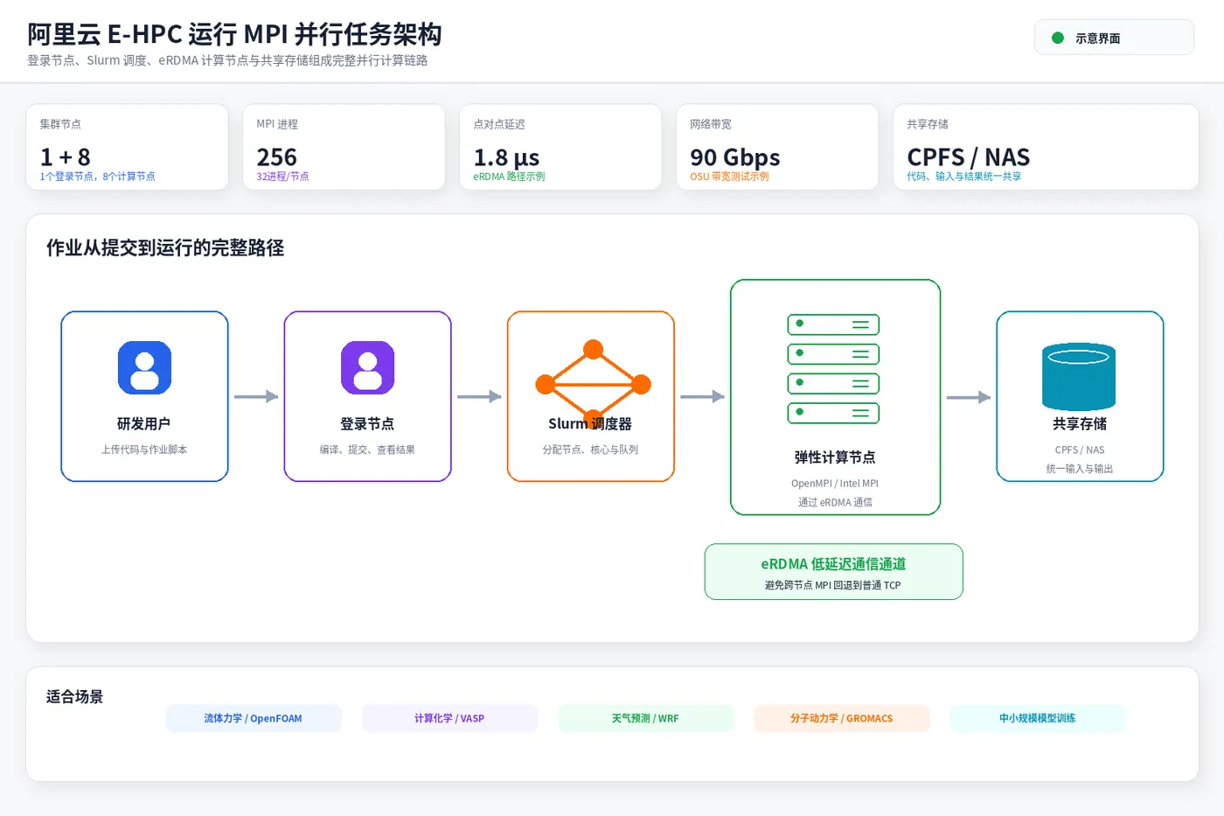Viewport: 1224px width, 816px height.
Task: Click the orange Slurm network graph icon
Action: pos(593,383)
